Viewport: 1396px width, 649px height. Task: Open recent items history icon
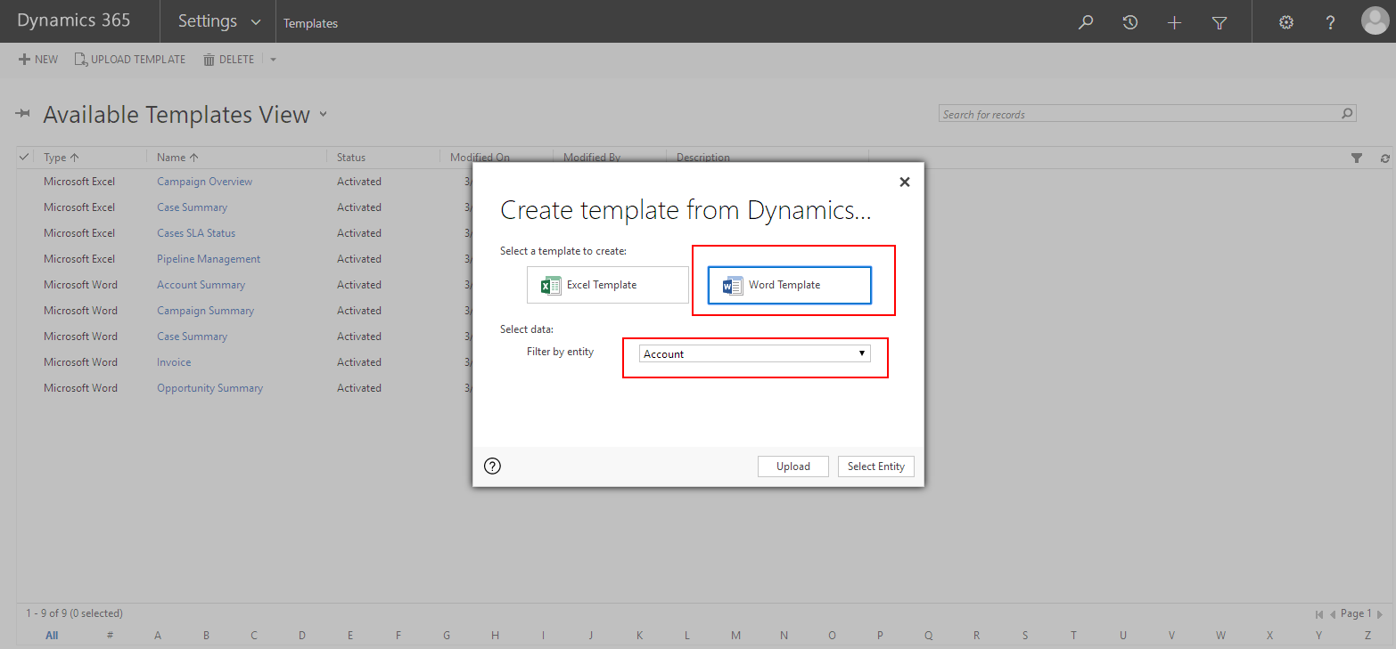pos(1129,22)
